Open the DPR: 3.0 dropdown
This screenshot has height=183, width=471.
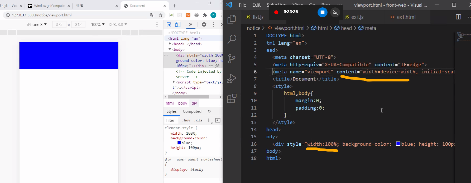[x=118, y=25]
